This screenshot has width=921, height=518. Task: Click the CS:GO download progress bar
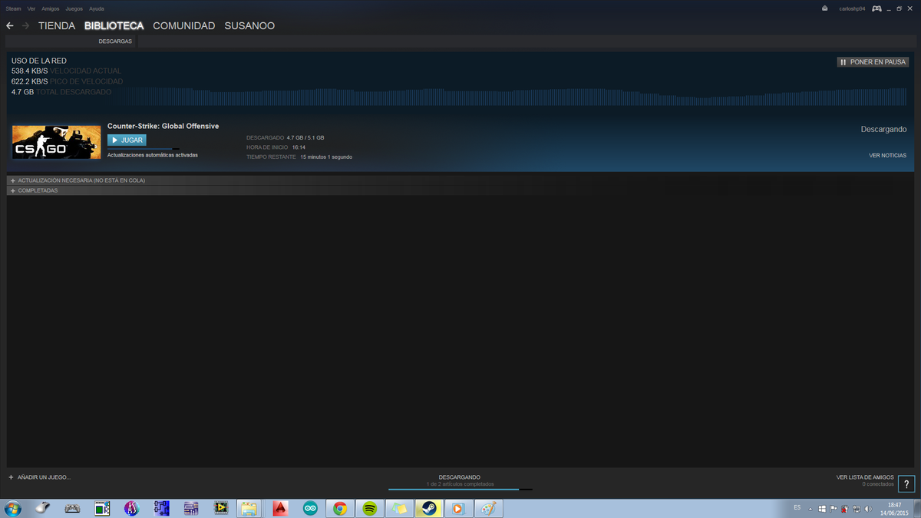point(144,149)
